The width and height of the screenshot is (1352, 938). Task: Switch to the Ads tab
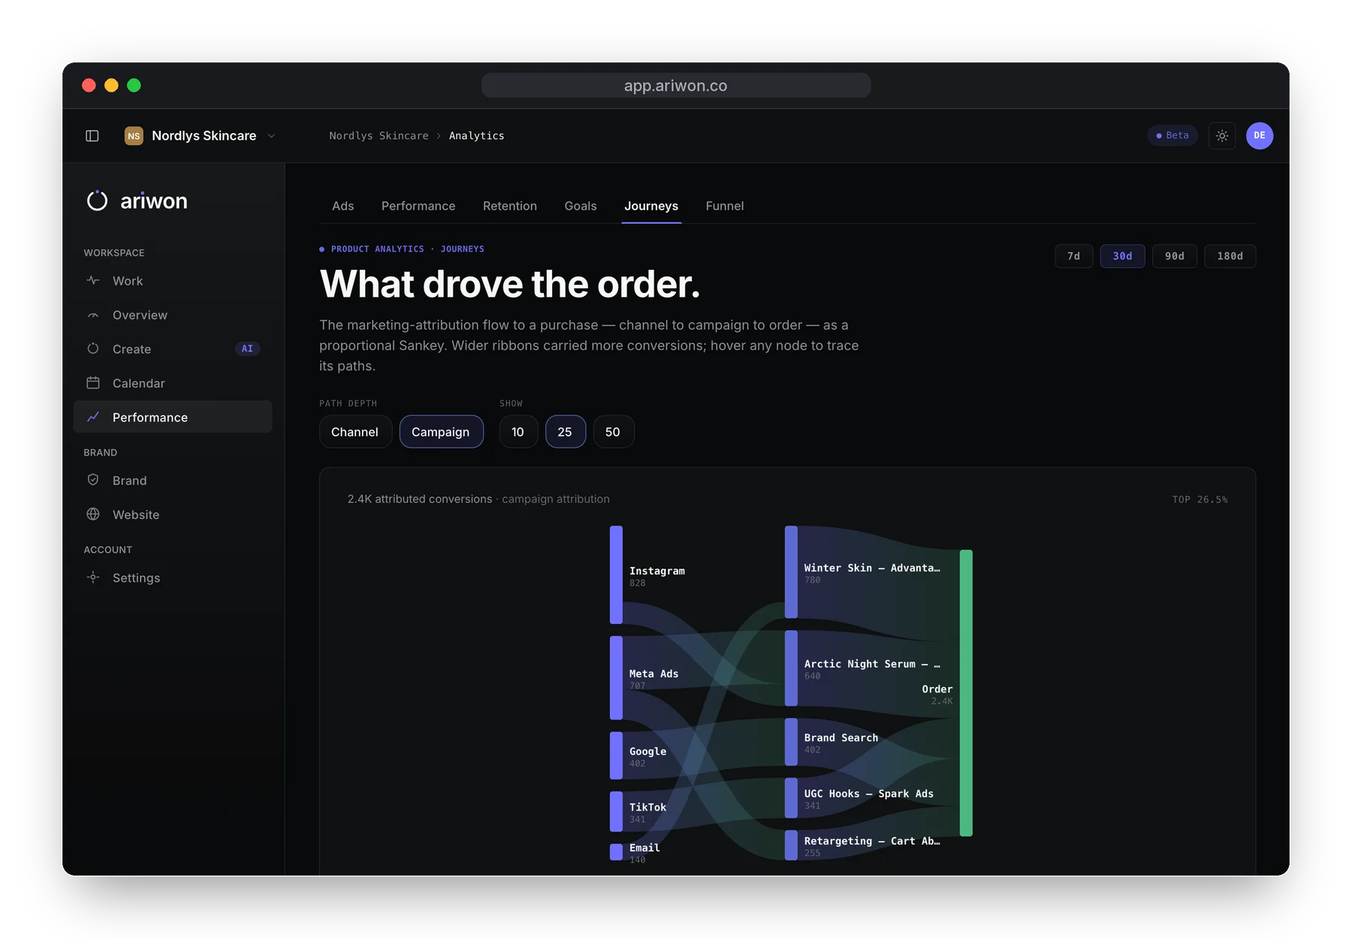pyautogui.click(x=343, y=206)
